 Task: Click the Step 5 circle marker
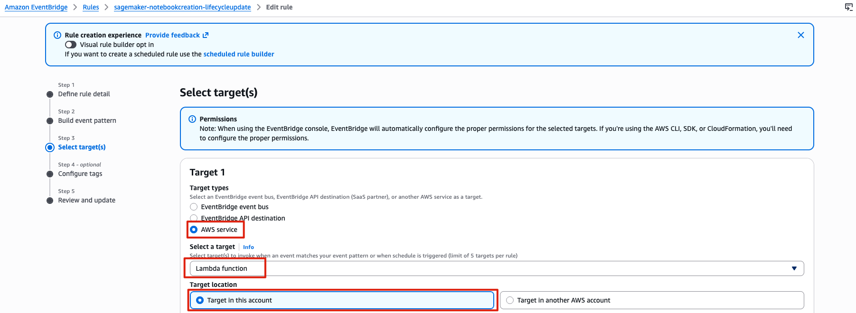coord(50,200)
